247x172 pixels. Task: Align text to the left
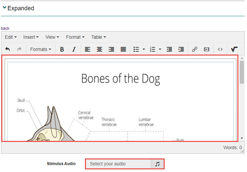pos(87,49)
